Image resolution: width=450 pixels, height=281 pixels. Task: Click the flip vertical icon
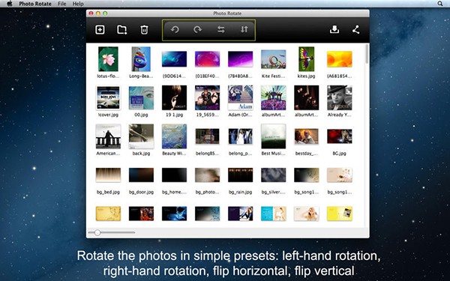(244, 29)
